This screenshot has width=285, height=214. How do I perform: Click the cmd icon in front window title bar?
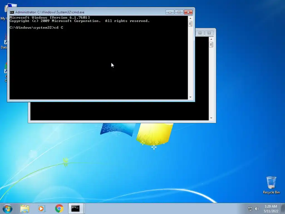tap(12, 12)
